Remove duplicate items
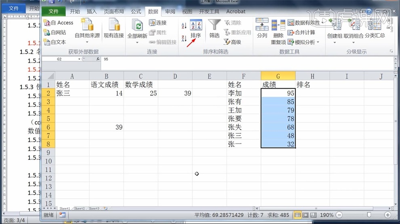Viewport: 400px width, 224px height. [x=278, y=32]
